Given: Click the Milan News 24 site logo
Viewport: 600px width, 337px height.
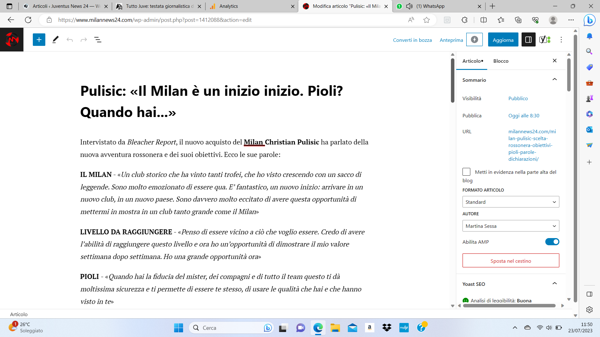Looking at the screenshot, I should pos(12,40).
